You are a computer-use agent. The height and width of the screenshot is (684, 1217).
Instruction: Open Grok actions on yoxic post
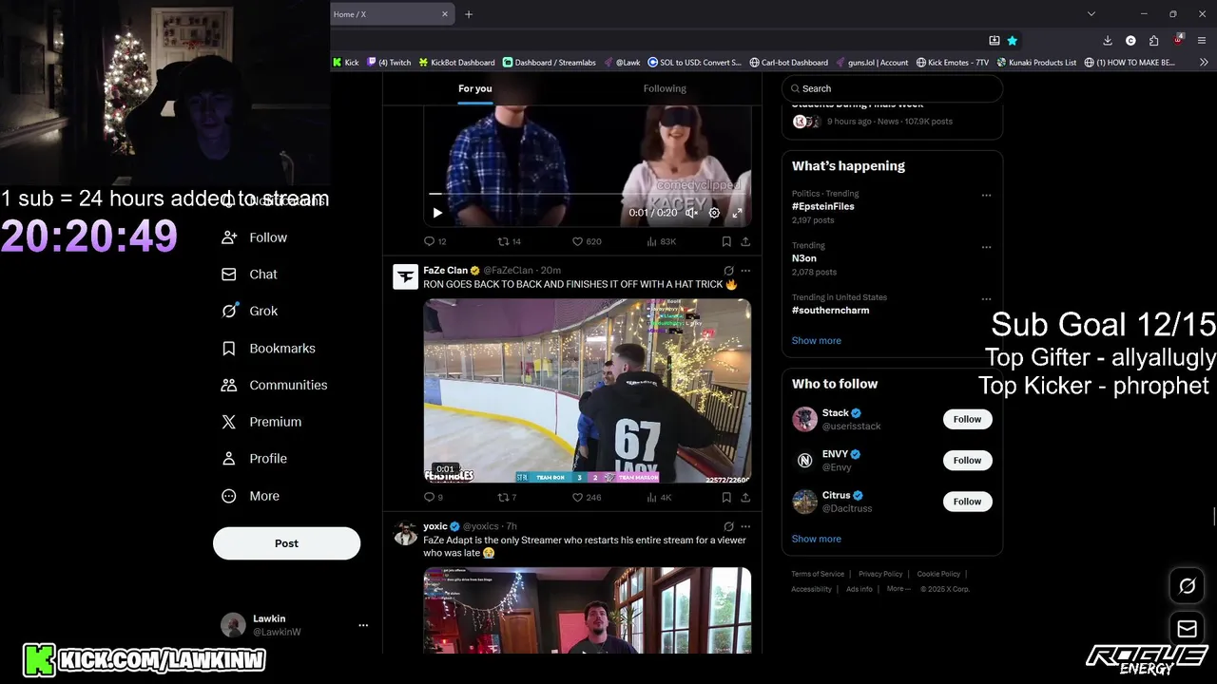[x=728, y=526]
